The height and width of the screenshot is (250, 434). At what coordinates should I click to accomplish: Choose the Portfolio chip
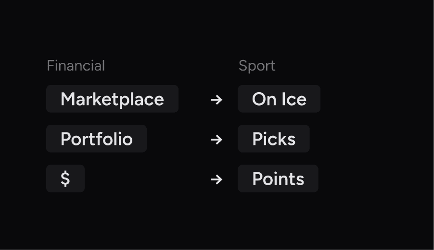[96, 139]
